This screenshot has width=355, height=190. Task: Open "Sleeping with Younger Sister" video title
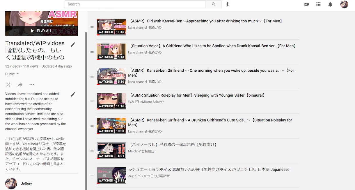point(197,95)
